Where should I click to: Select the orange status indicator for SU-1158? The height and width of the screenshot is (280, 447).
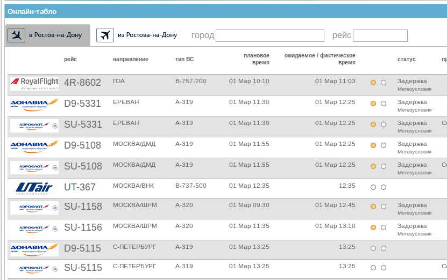373,207
